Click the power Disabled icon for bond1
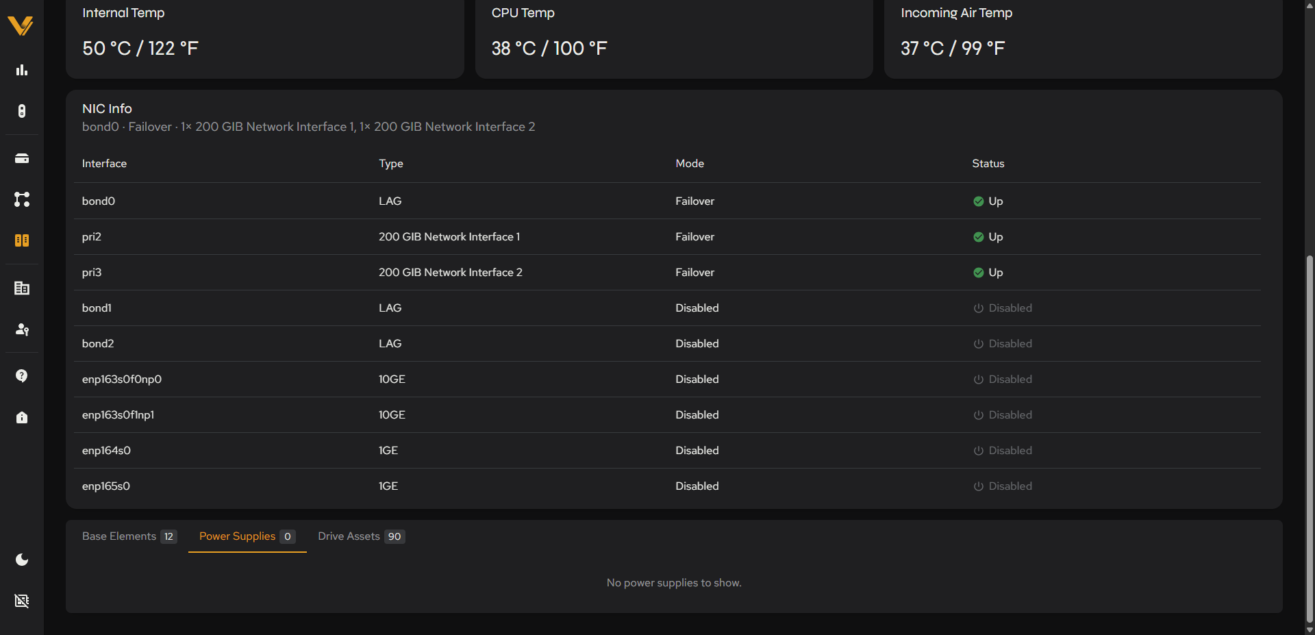Screen dimensions: 1315x635 pos(979,308)
